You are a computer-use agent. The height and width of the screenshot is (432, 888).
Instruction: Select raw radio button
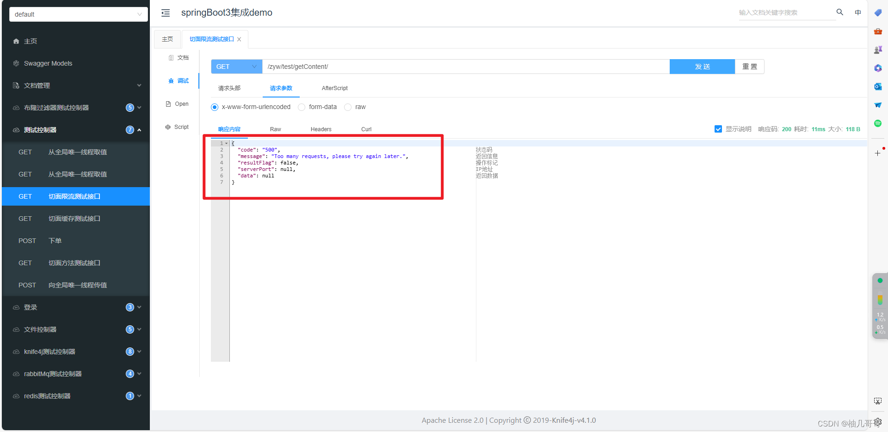click(348, 107)
